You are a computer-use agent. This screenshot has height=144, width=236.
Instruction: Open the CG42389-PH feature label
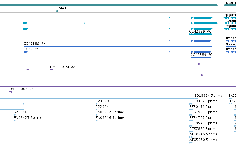click(x=35, y=44)
